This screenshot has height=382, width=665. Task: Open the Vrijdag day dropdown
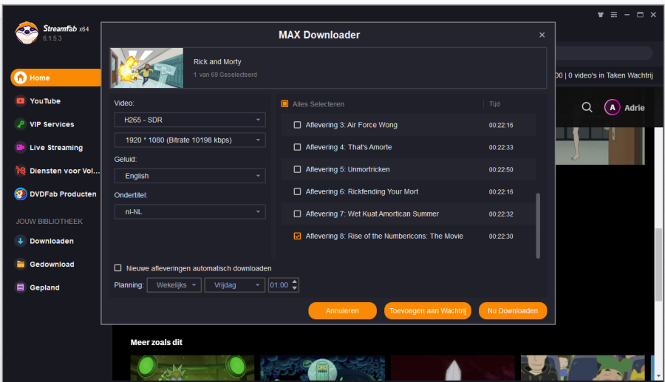coord(234,285)
